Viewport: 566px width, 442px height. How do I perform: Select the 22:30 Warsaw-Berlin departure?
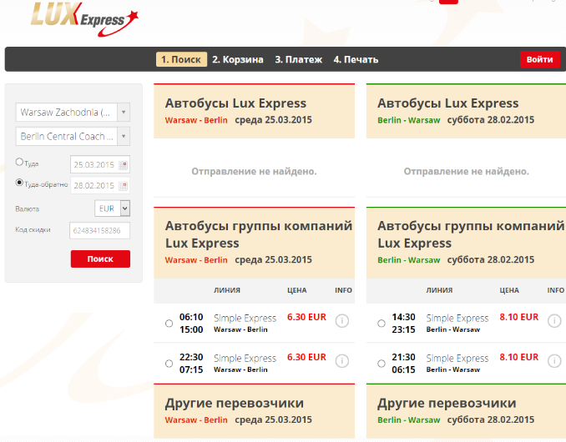169,364
